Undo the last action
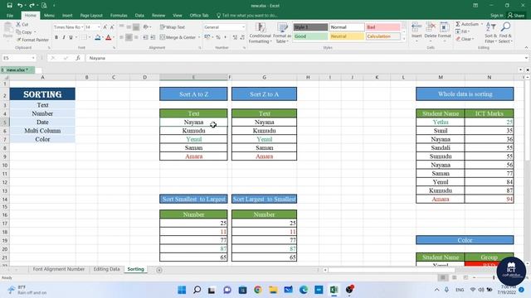This screenshot has height=298, width=531. (20, 6)
